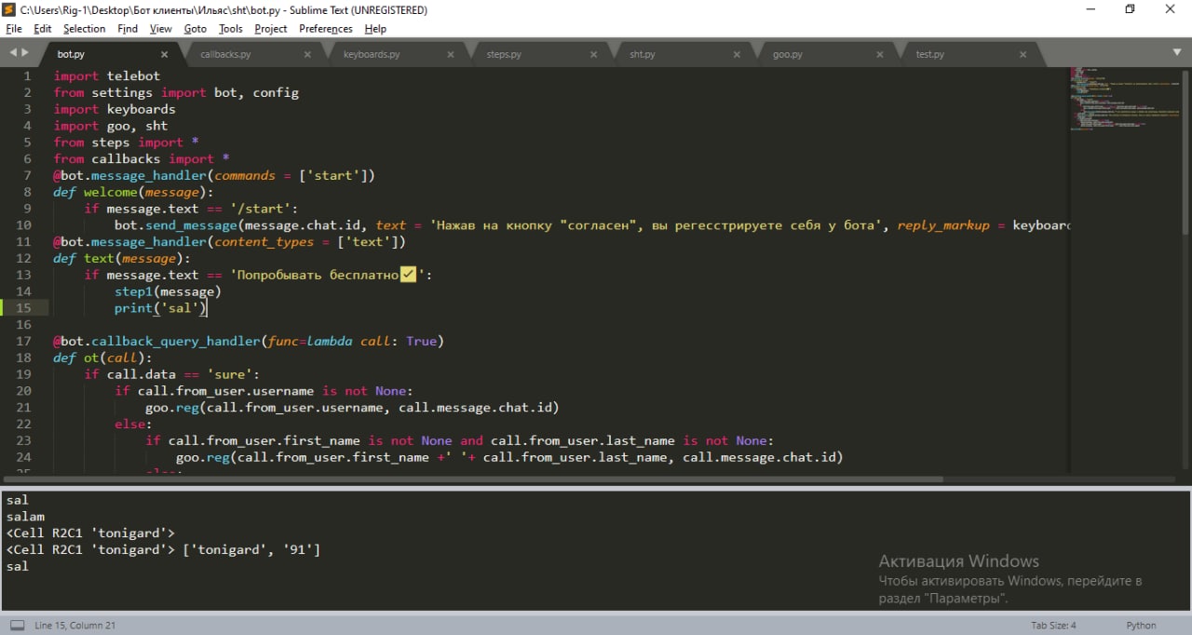Open the Tab Size: 4 selector

[1053, 626]
